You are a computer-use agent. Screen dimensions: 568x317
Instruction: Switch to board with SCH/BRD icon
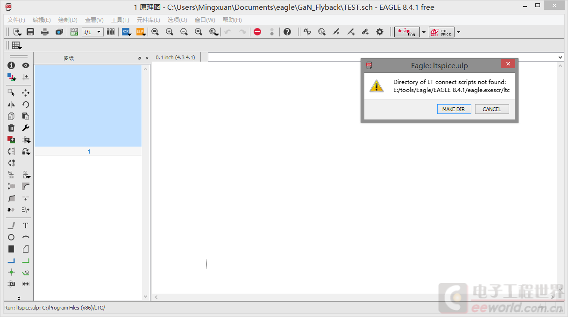pos(74,32)
